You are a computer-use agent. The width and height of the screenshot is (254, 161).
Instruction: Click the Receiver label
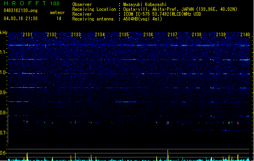pyautogui.click(x=82, y=14)
